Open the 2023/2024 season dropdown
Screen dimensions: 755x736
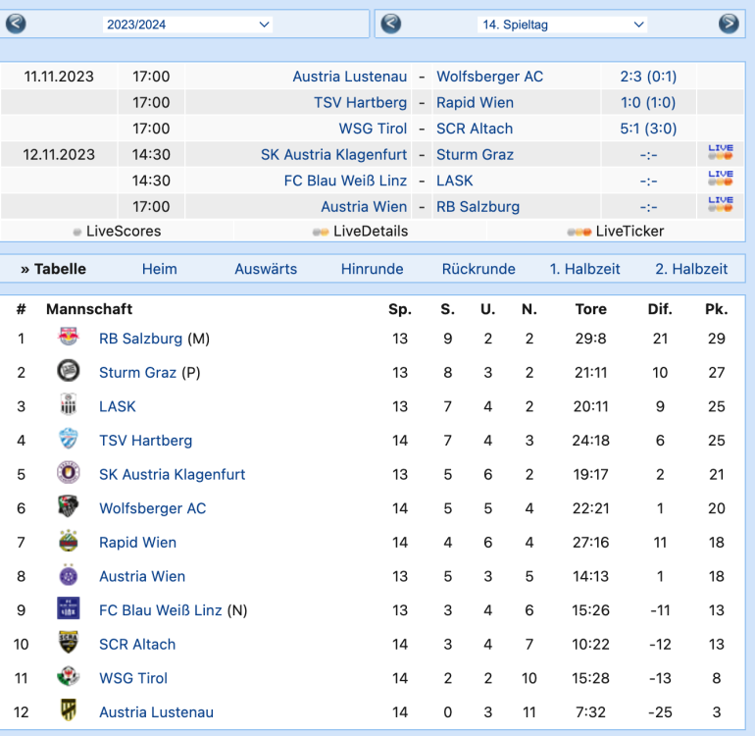point(187,25)
